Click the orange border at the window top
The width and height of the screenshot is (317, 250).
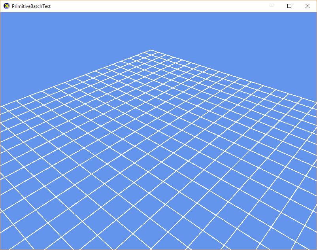coord(158,0)
